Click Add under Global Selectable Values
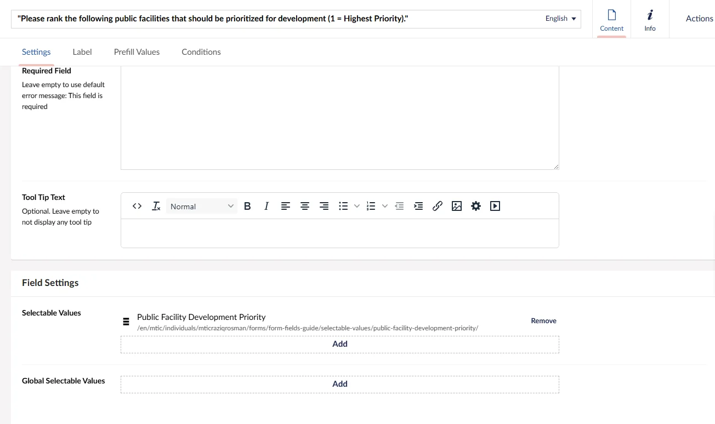Viewport: 715px width, 424px height. coord(340,384)
